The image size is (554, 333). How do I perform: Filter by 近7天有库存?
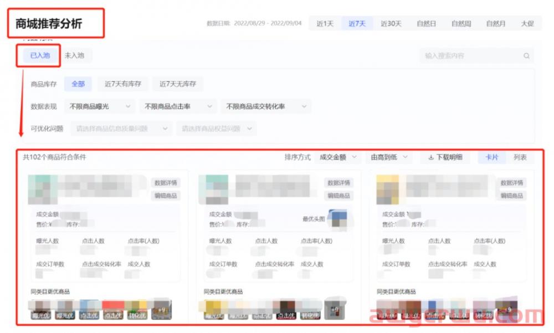(x=123, y=84)
